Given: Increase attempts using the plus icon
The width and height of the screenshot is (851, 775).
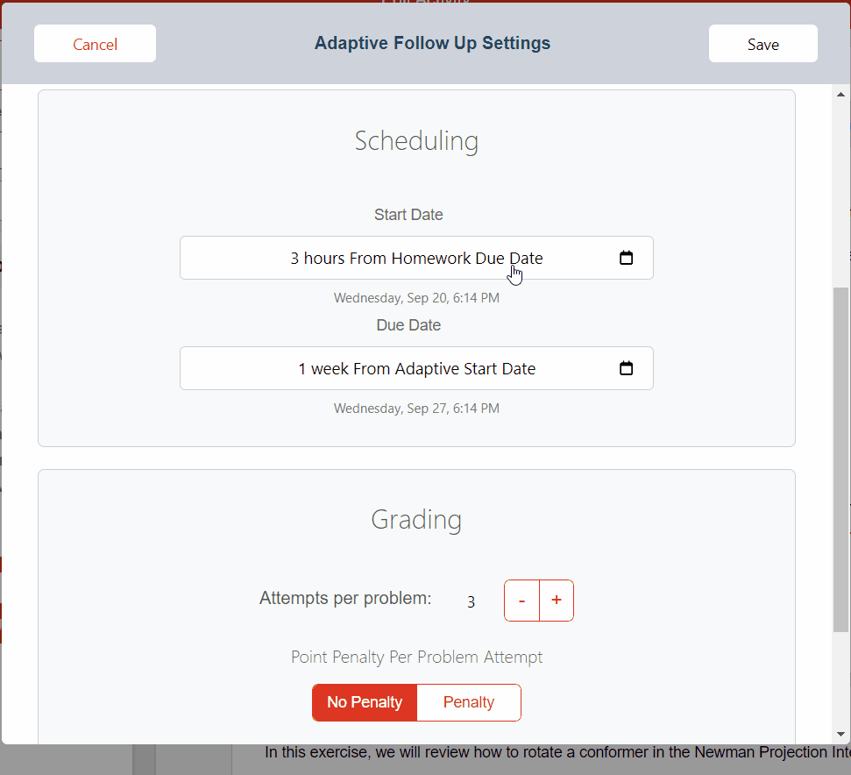Looking at the screenshot, I should point(556,601).
